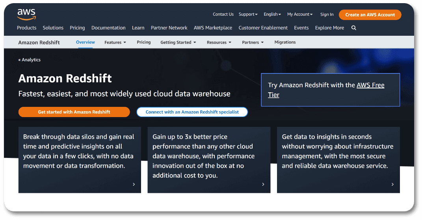Screen dimensions: 422x220
Task: Click Get started with Amazon Redshift button
Action: (x=74, y=112)
